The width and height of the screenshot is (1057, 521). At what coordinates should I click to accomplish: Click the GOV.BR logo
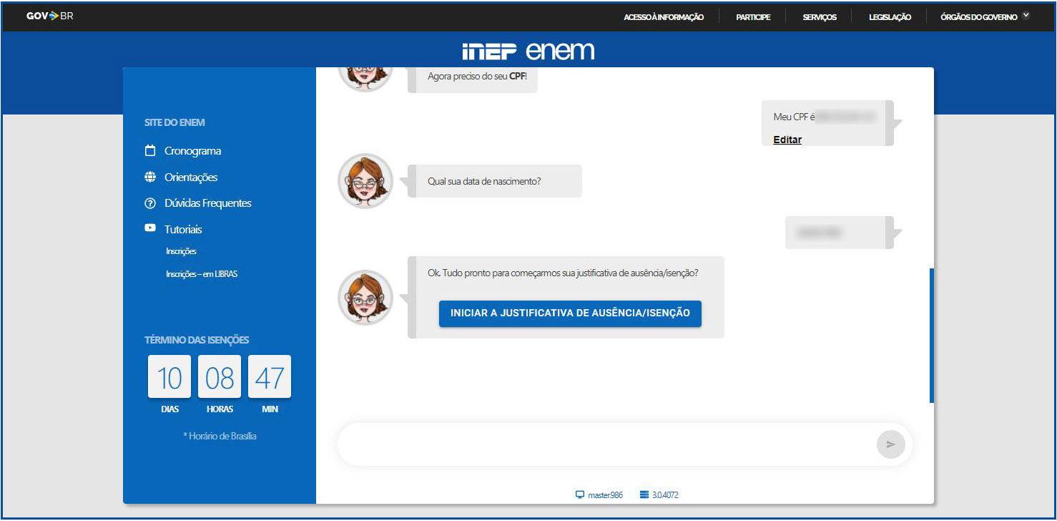pyautogui.click(x=49, y=16)
